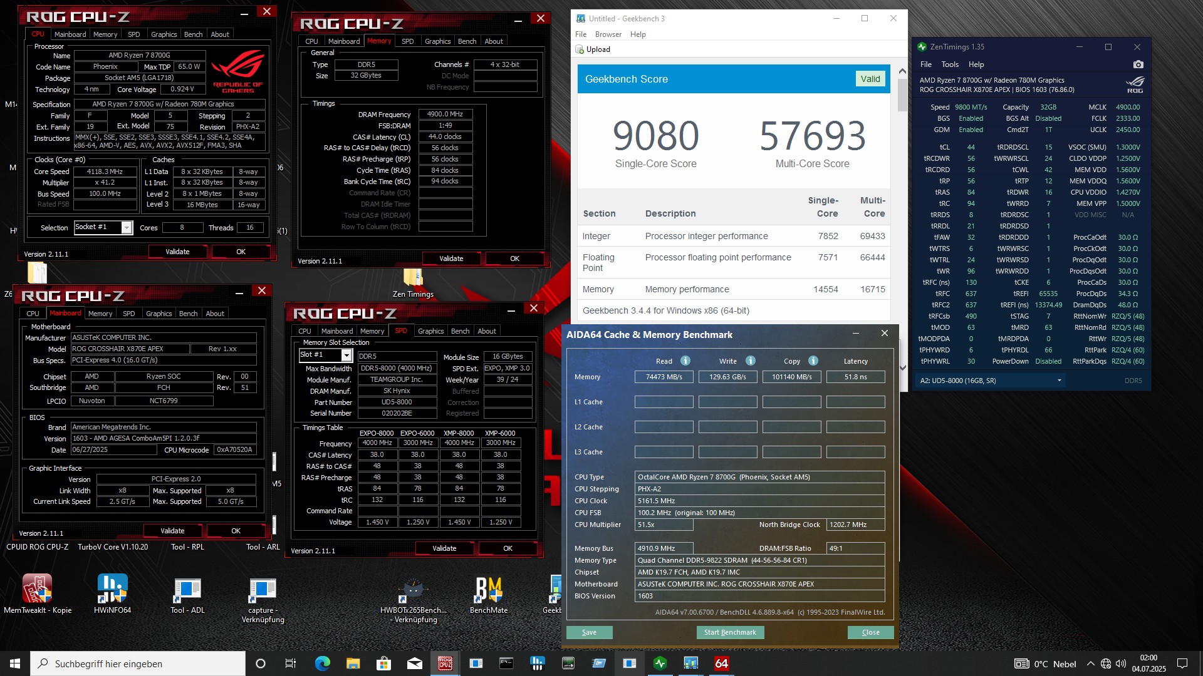Click the AMD Ryzen 7 8700G name field
This screenshot has width=1203, height=676.
(x=140, y=56)
